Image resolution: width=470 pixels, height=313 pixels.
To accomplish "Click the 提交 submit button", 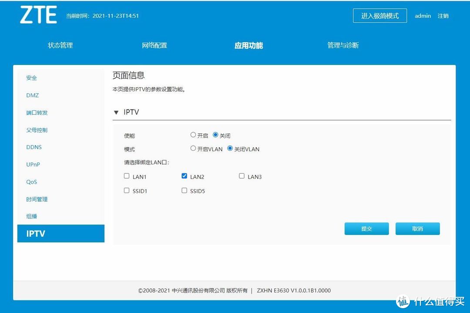I will point(366,228).
